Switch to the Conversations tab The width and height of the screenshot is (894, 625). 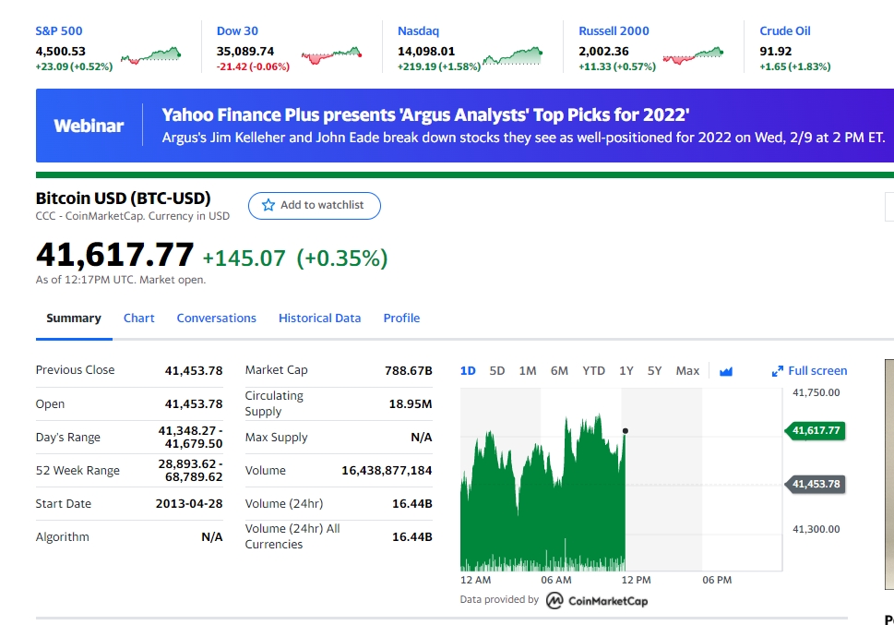(x=217, y=319)
